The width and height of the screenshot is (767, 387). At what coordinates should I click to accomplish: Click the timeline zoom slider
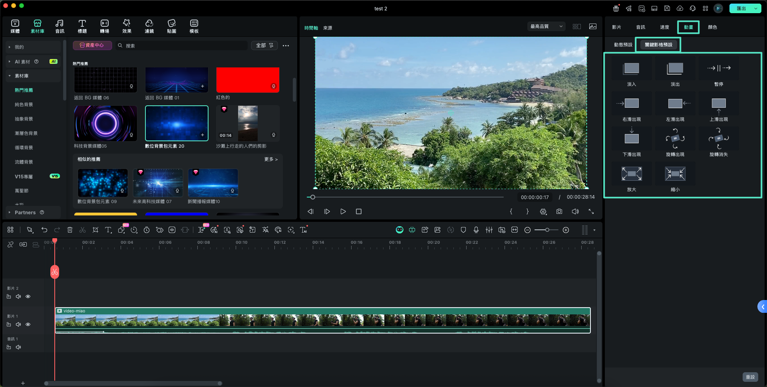pyautogui.click(x=546, y=230)
